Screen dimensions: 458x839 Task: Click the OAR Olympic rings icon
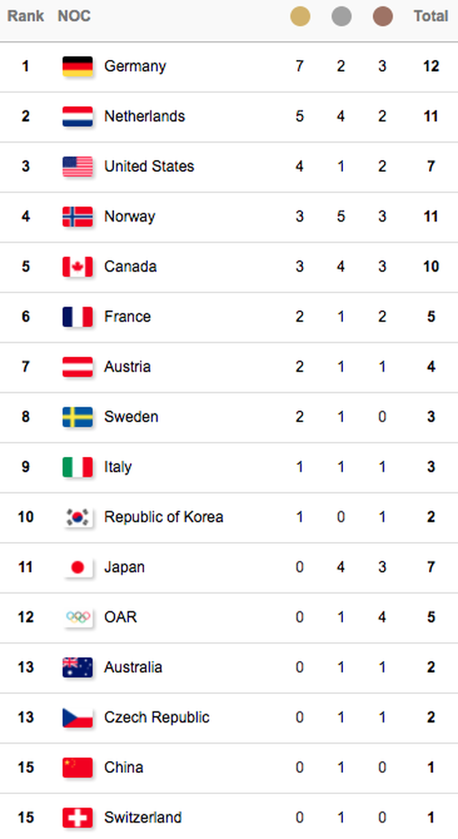pos(77,617)
